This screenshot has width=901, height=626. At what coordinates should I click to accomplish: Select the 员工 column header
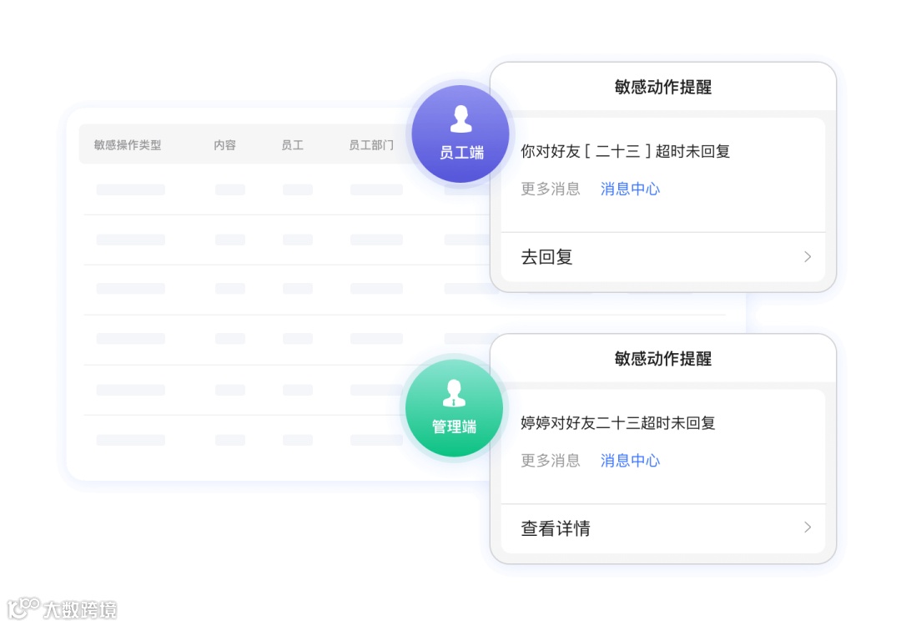click(x=292, y=145)
